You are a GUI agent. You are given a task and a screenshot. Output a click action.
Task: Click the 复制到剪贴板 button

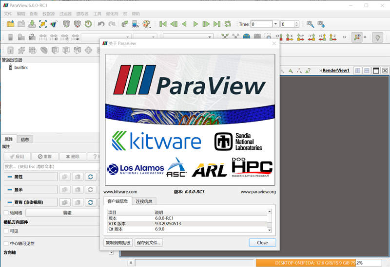click(118, 243)
